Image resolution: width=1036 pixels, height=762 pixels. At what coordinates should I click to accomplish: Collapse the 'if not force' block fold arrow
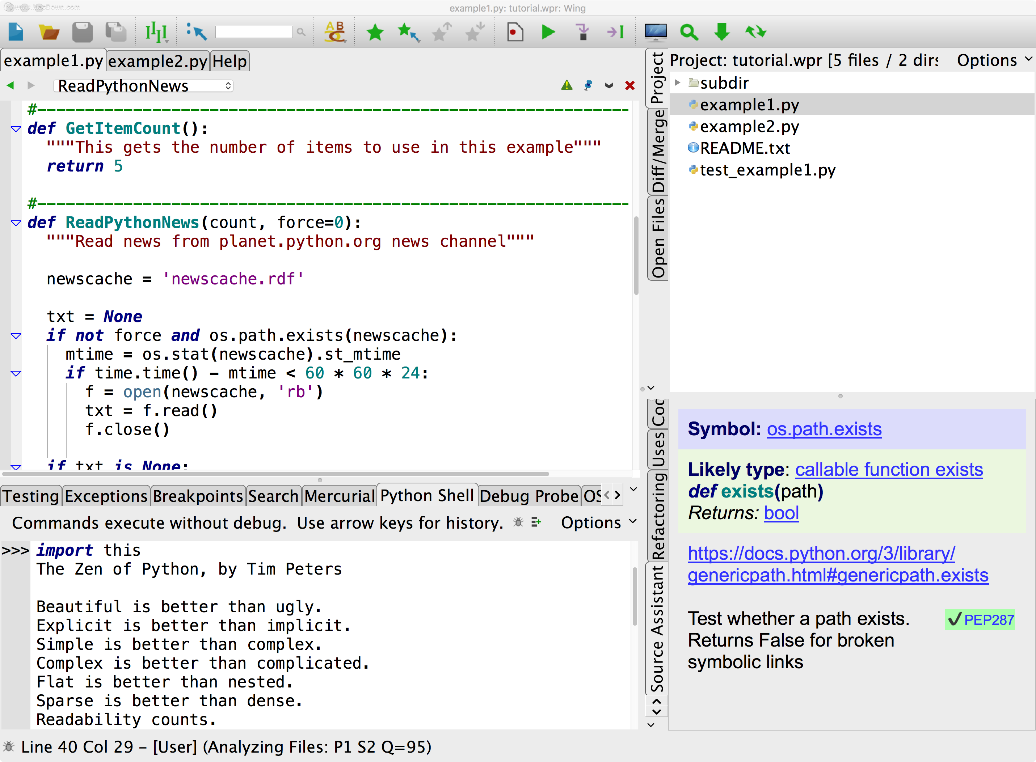pos(16,336)
